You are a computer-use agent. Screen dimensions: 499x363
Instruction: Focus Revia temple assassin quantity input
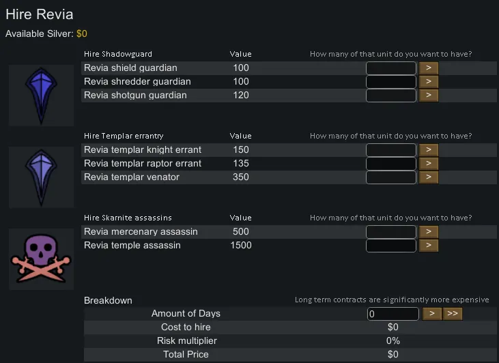click(391, 246)
